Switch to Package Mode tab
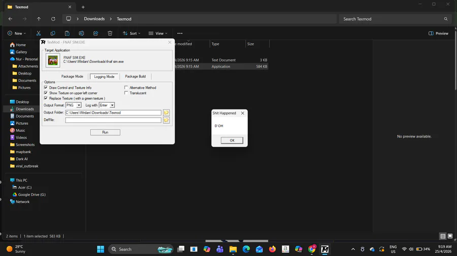 (x=72, y=77)
